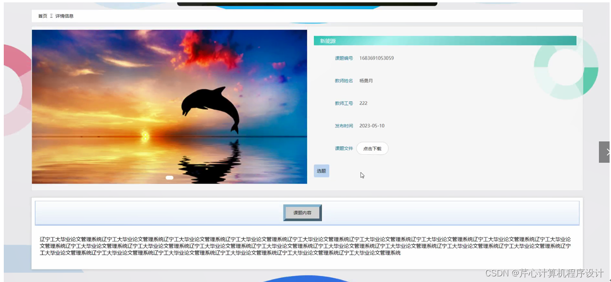This screenshot has width=611, height=282.
Task: Click the 课题编号 label
Action: coord(344,58)
